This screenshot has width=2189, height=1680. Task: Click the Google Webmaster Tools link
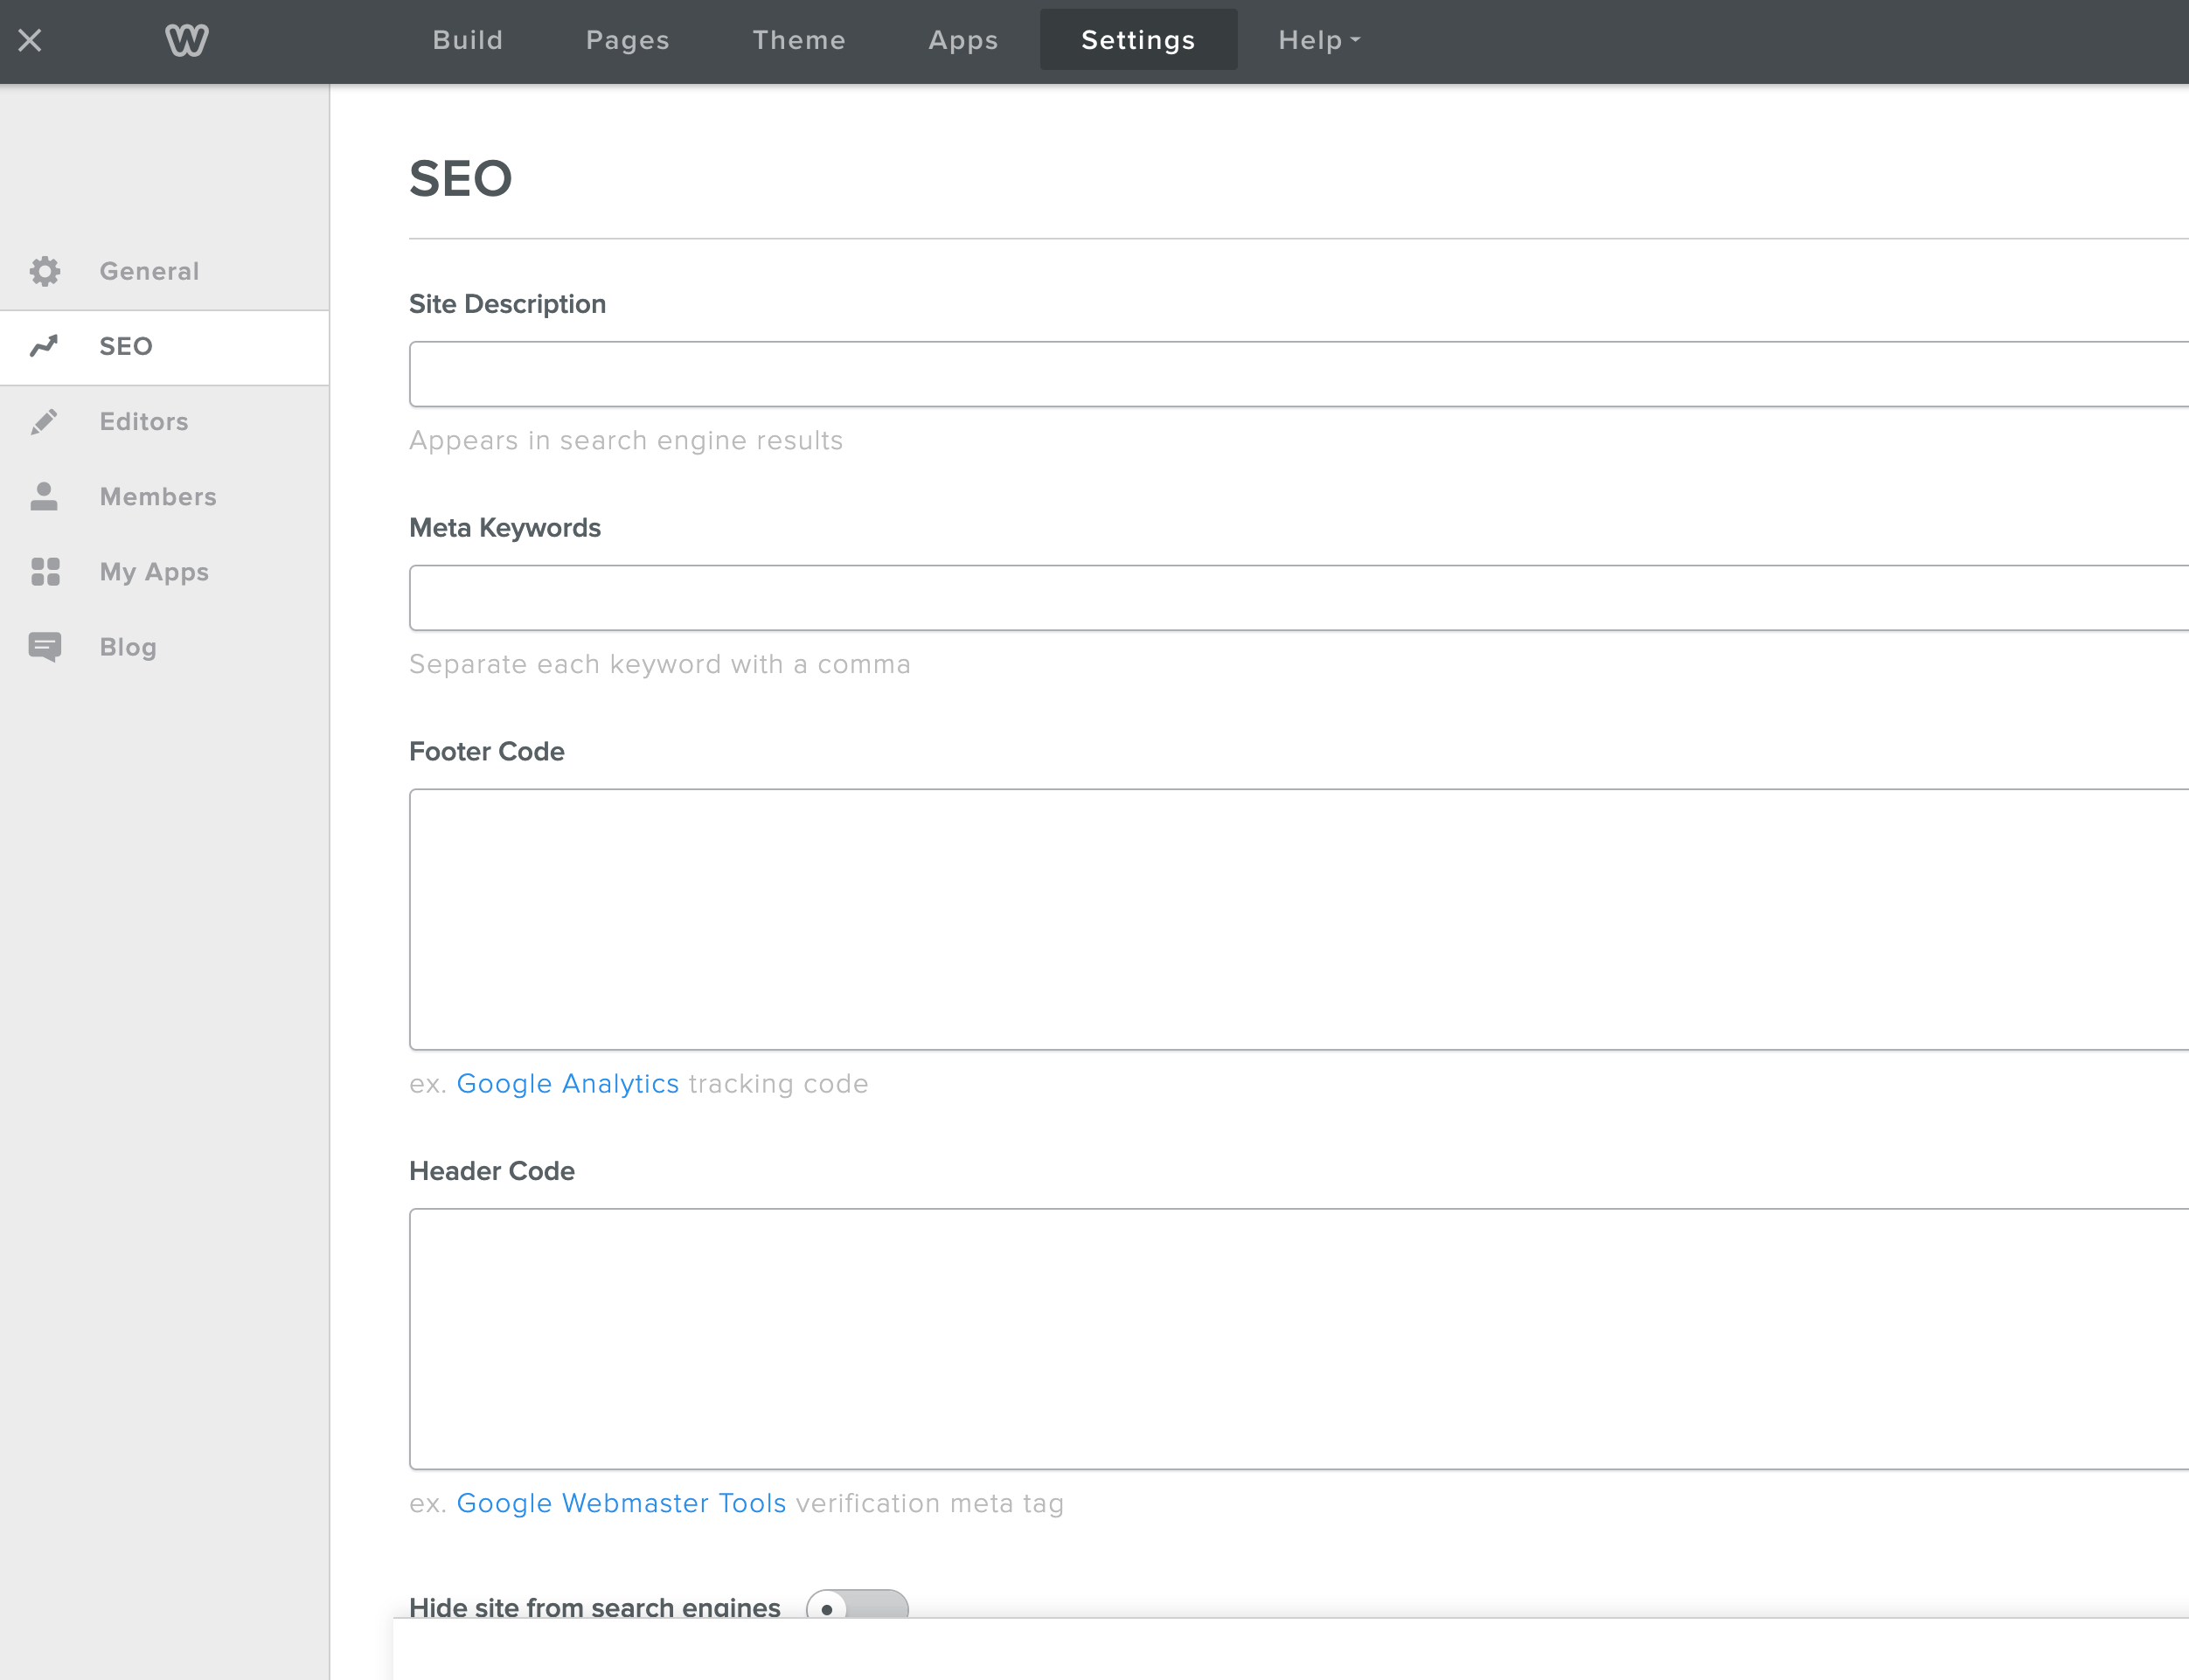click(622, 1502)
